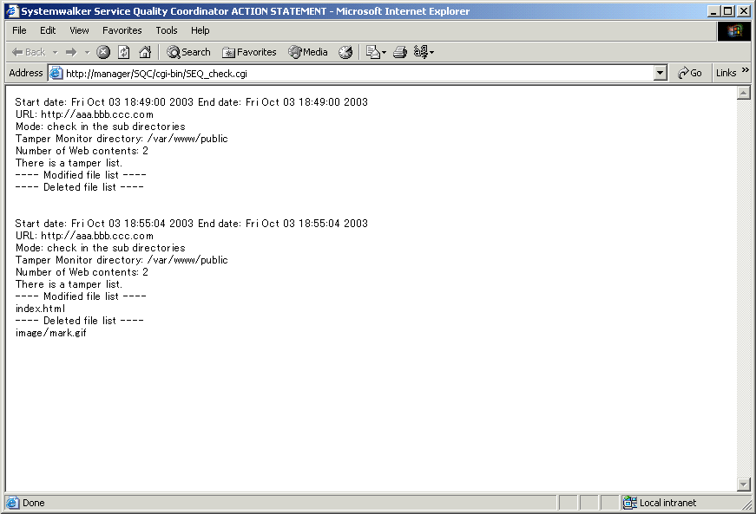Viewport: 756px width, 514px height.
Task: Open the Favorites pane from toolbar
Action: [x=249, y=52]
